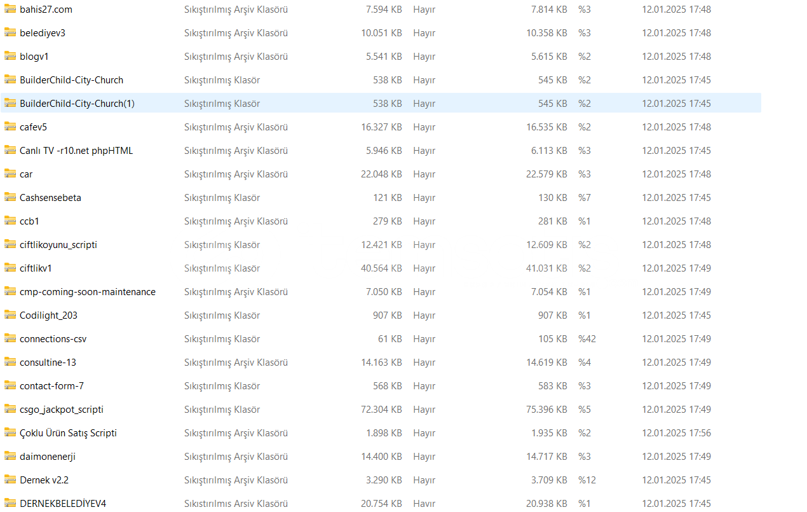Viewport: 807px width, 512px height.
Task: Click the Hayır value in blogv1 row
Action: [x=424, y=57]
